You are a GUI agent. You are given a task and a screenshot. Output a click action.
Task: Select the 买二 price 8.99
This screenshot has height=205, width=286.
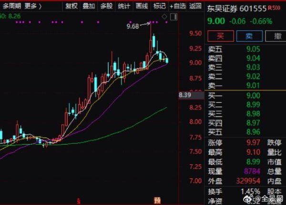pos(253,104)
